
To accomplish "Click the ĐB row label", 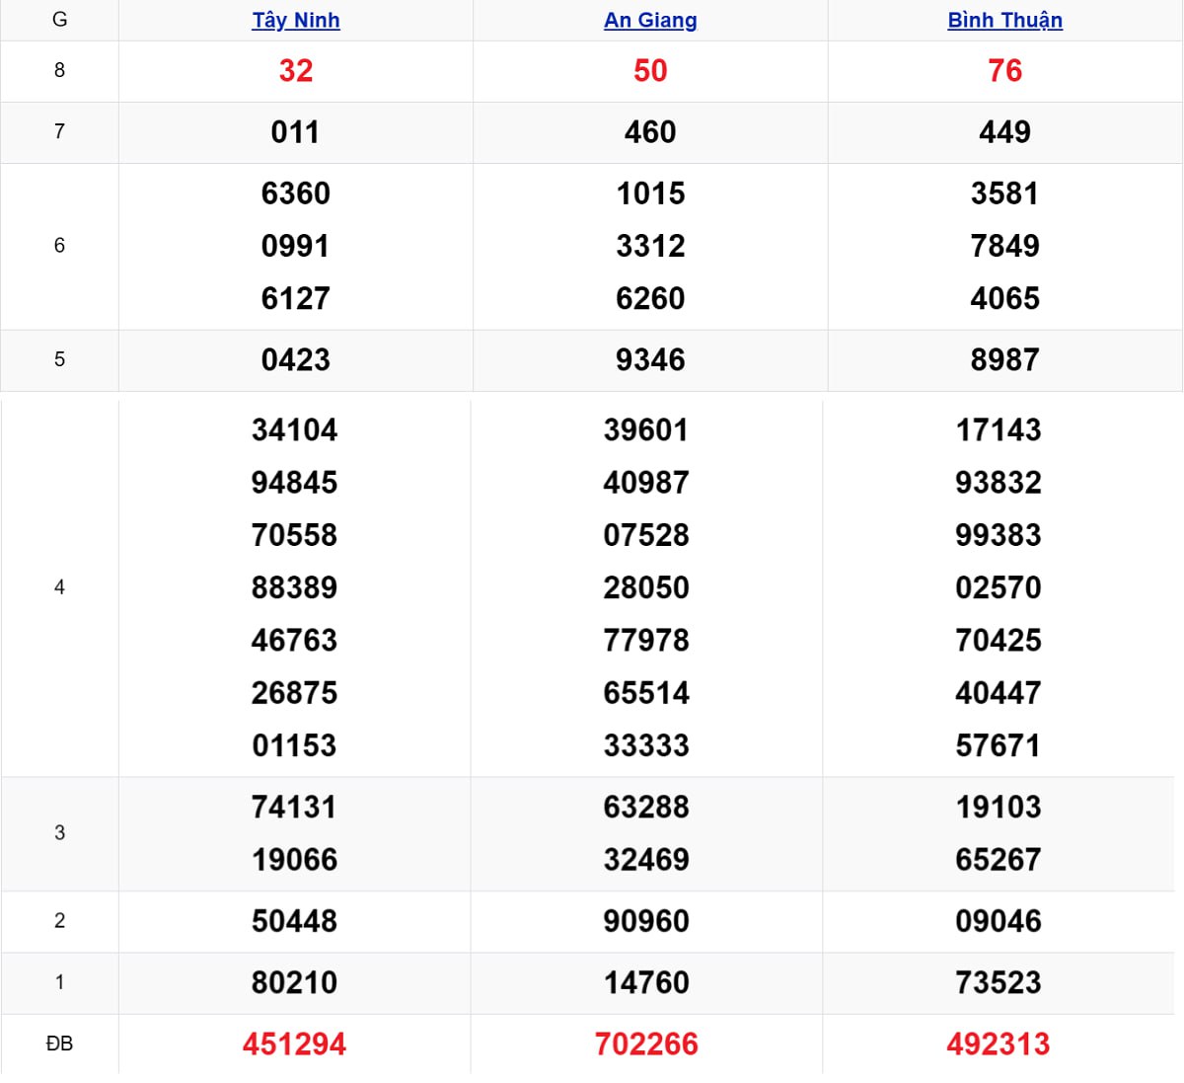I will click(x=59, y=1044).
